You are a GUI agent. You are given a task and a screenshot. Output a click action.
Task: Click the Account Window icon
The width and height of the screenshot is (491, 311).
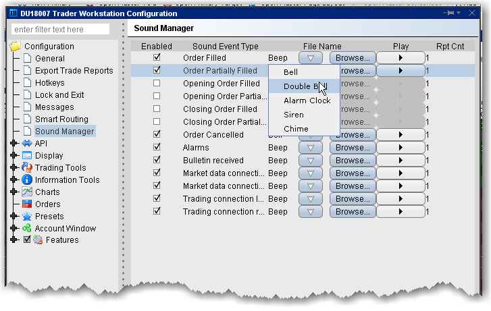coord(27,229)
